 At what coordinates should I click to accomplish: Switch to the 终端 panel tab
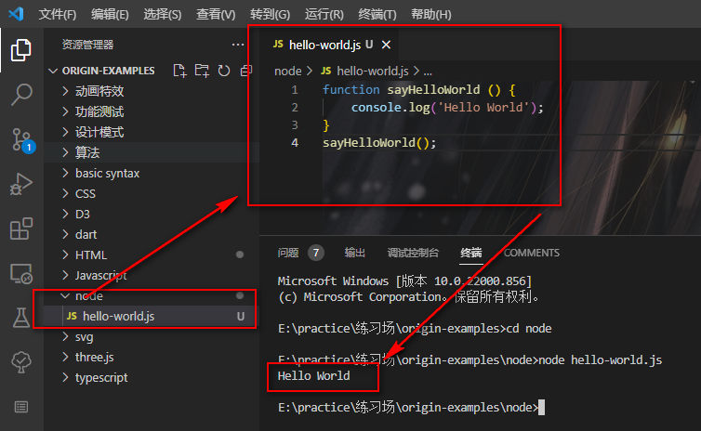[471, 253]
